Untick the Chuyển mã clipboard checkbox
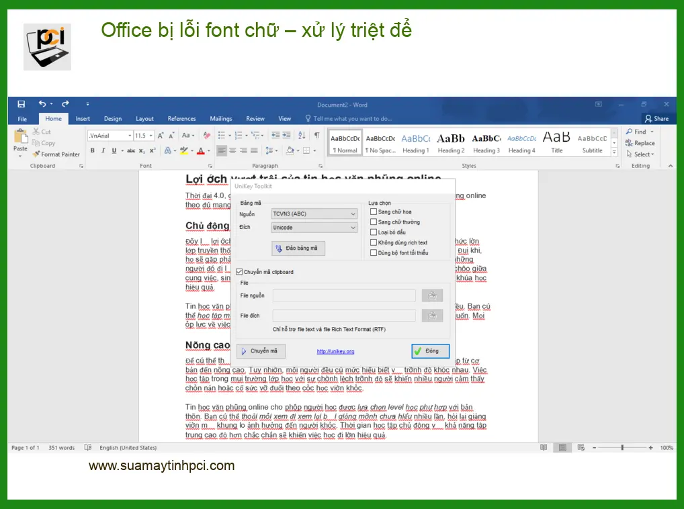Screen dimensions: 684x509 (x=239, y=272)
